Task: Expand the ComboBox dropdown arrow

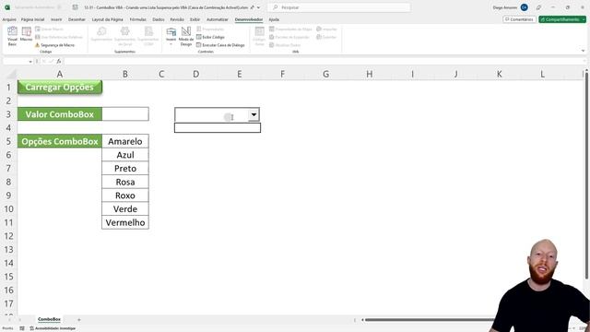Action: 254,114
